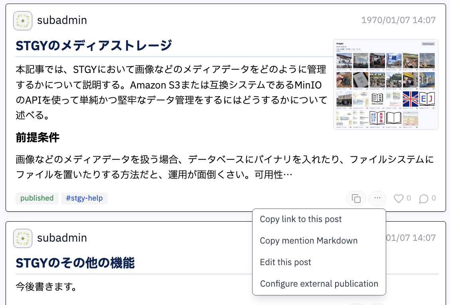
Task: Click the #stgy-help tag
Action: (84, 199)
